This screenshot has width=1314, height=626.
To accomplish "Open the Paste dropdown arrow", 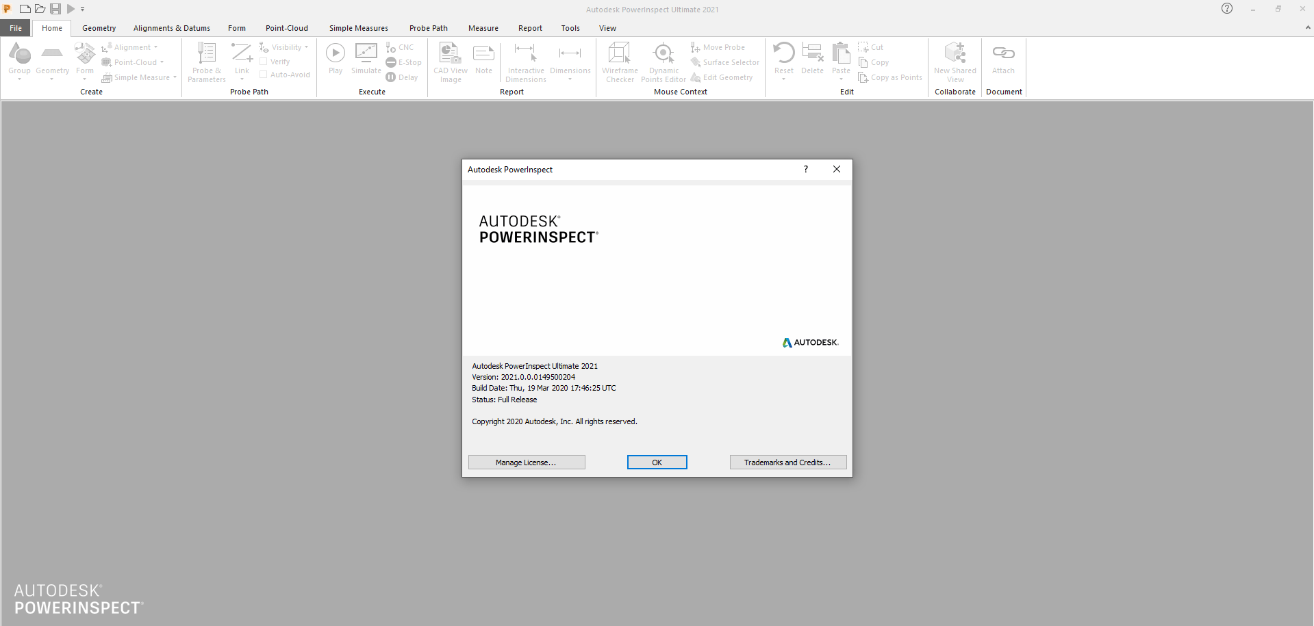I will tap(841, 79).
